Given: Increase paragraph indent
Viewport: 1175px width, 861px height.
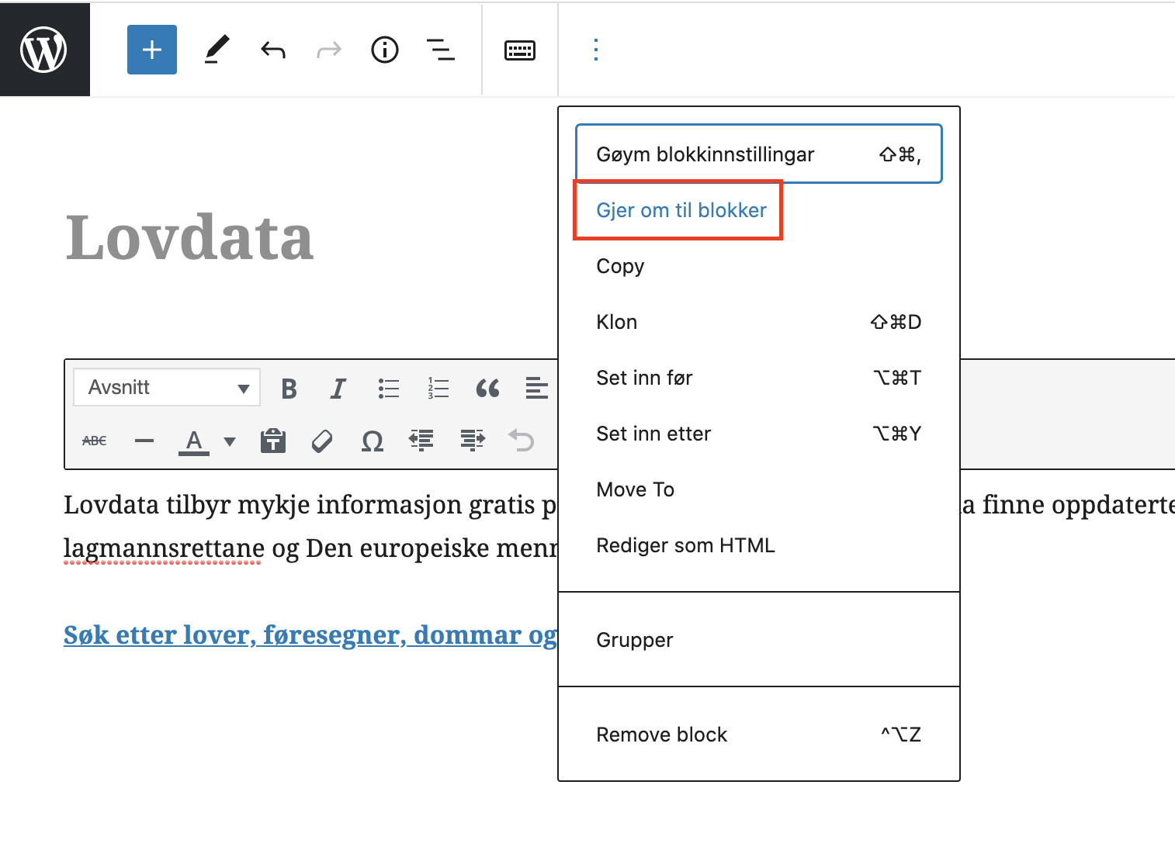Looking at the screenshot, I should [472, 441].
